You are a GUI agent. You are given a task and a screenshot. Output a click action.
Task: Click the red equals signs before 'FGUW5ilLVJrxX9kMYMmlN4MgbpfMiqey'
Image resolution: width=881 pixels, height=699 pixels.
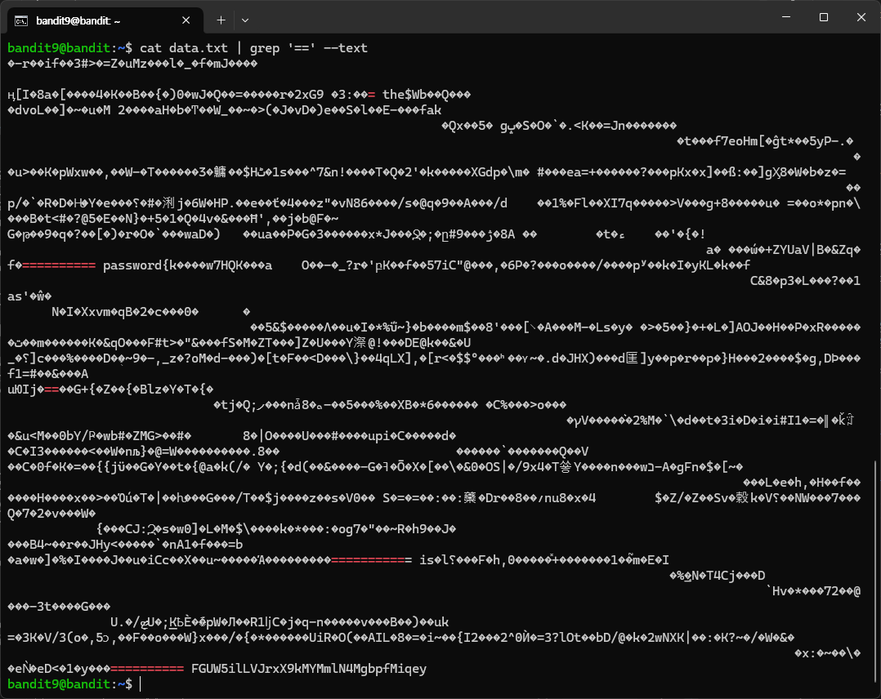tap(147, 669)
